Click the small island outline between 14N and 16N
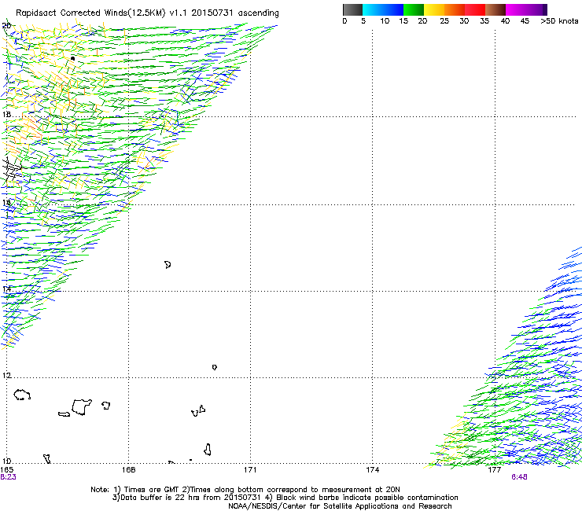The width and height of the screenshot is (582, 511). pyautogui.click(x=168, y=265)
